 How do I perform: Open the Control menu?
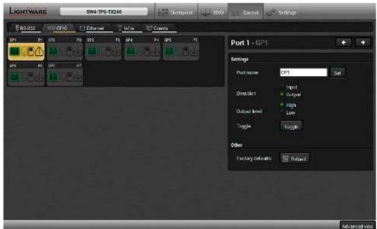(246, 12)
